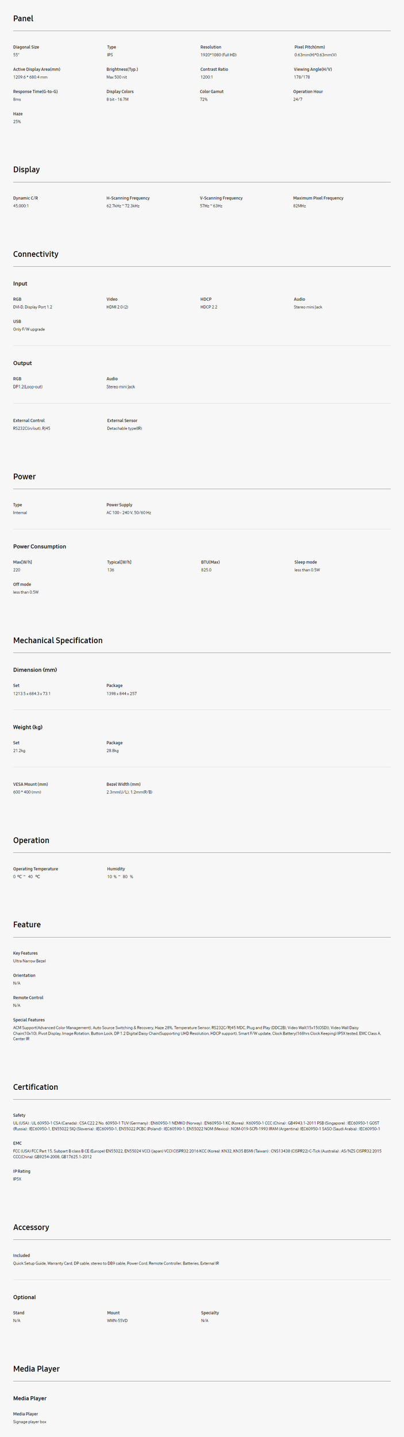The image size is (404, 1437).
Task: Click the Certification section heading
Action: (x=36, y=1087)
